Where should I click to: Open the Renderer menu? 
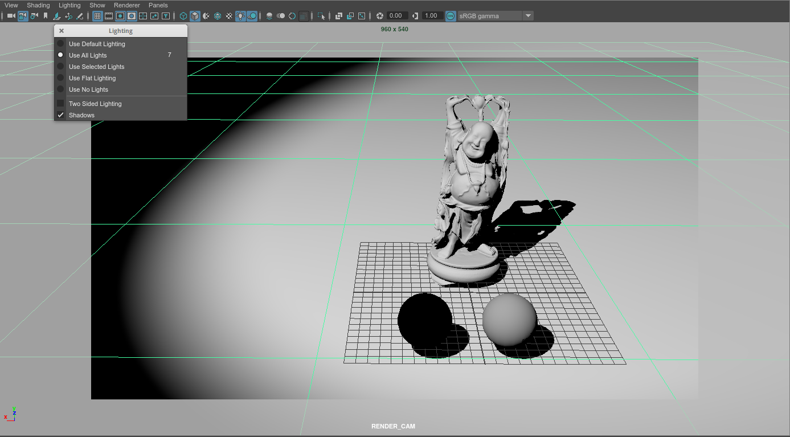coord(126,5)
